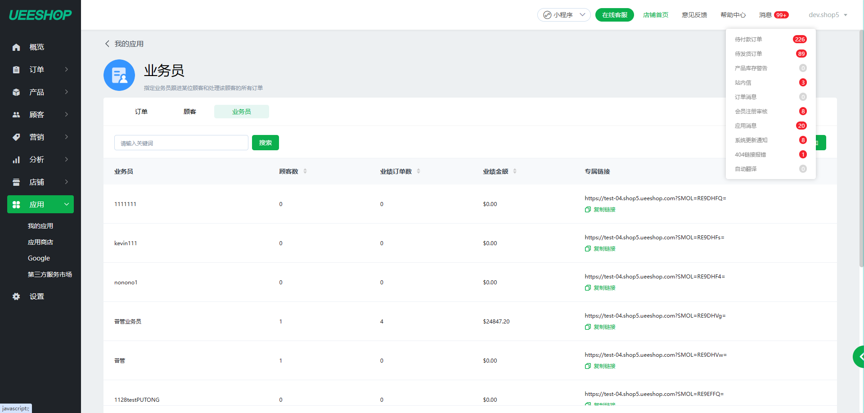Screen dimensions: 864x413
Task: Click the box icon for 产品
Action: pos(16,92)
